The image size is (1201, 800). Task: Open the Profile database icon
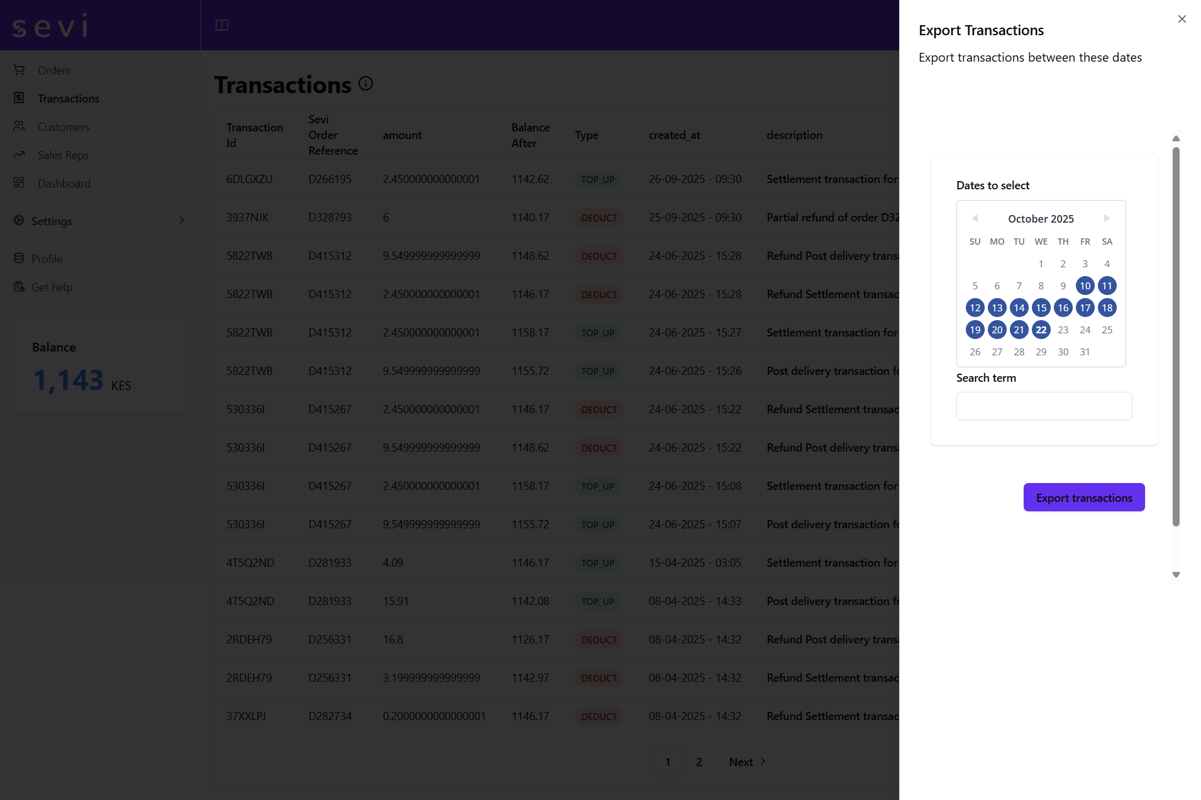[x=19, y=258]
